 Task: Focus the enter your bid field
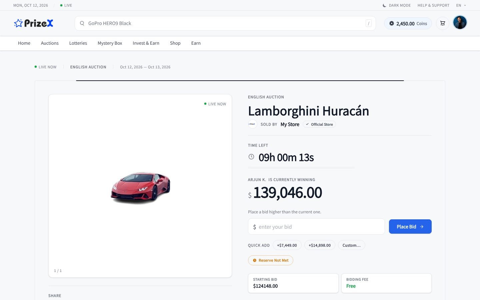click(316, 227)
